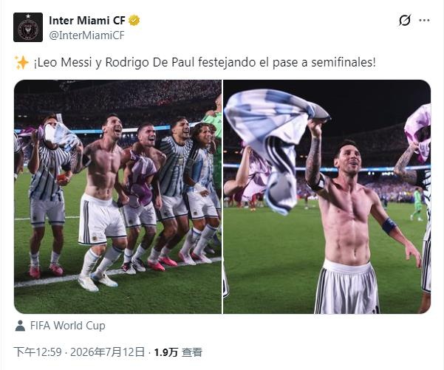Image resolution: width=444 pixels, height=370 pixels.
Task: Click the star above the club crest
Action: [28, 16]
